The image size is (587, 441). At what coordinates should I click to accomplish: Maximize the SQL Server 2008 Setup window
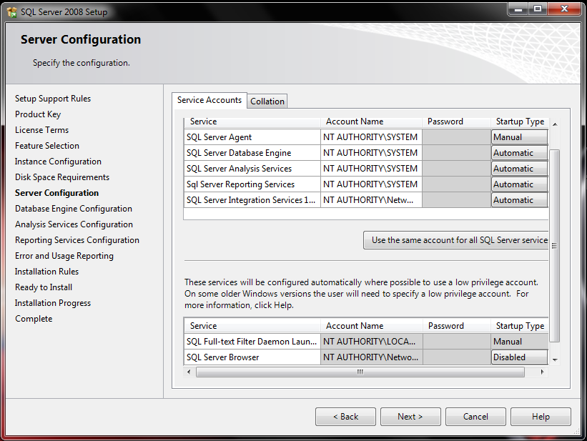(538, 9)
